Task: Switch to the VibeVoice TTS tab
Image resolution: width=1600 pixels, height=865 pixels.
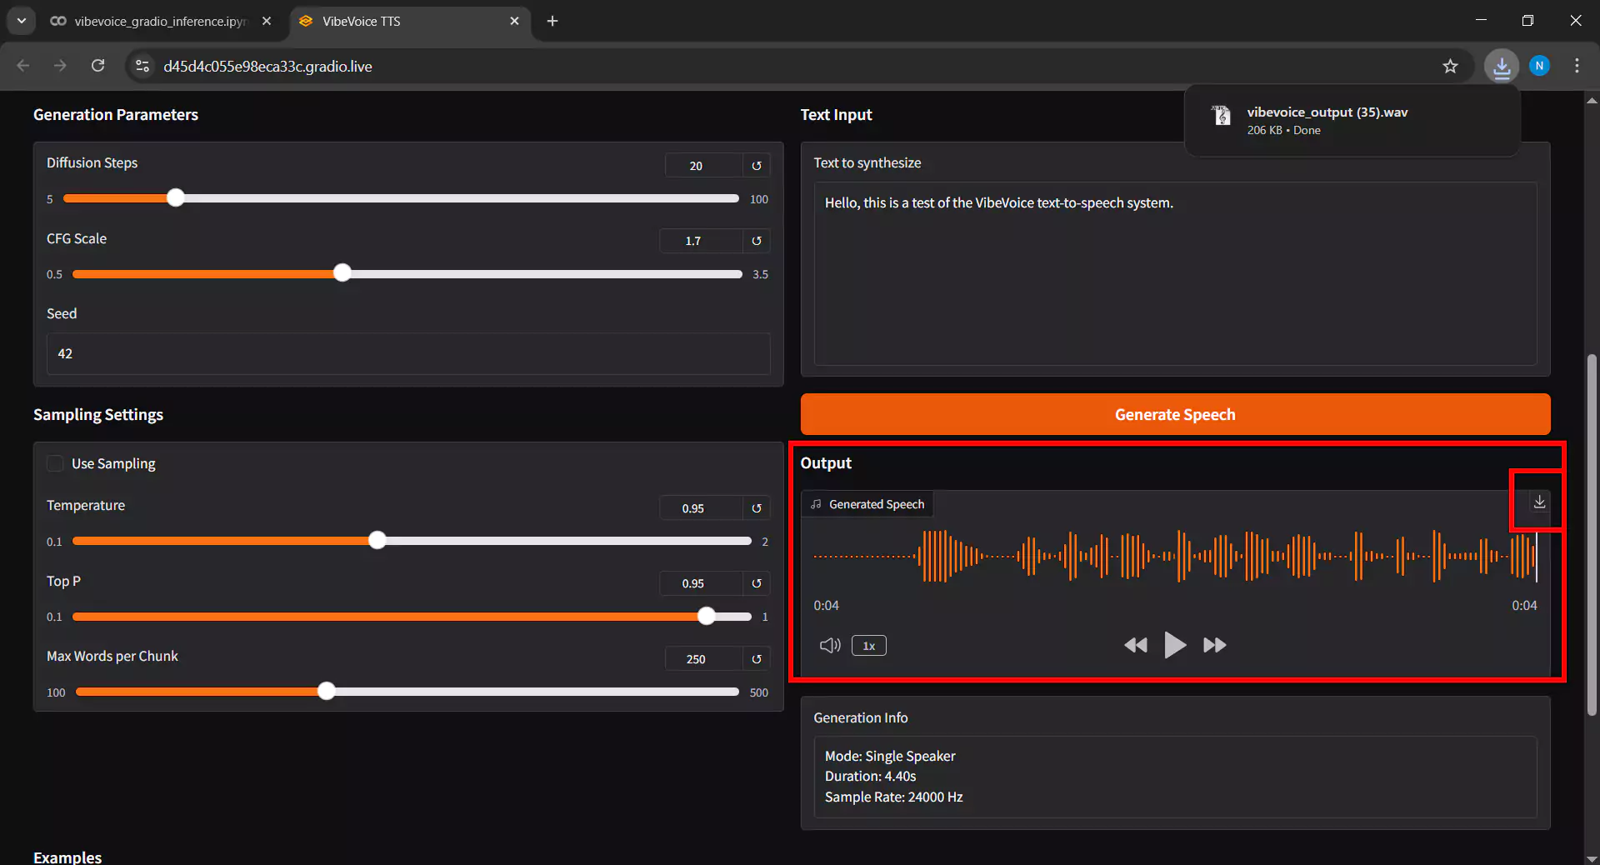Action: pos(361,21)
